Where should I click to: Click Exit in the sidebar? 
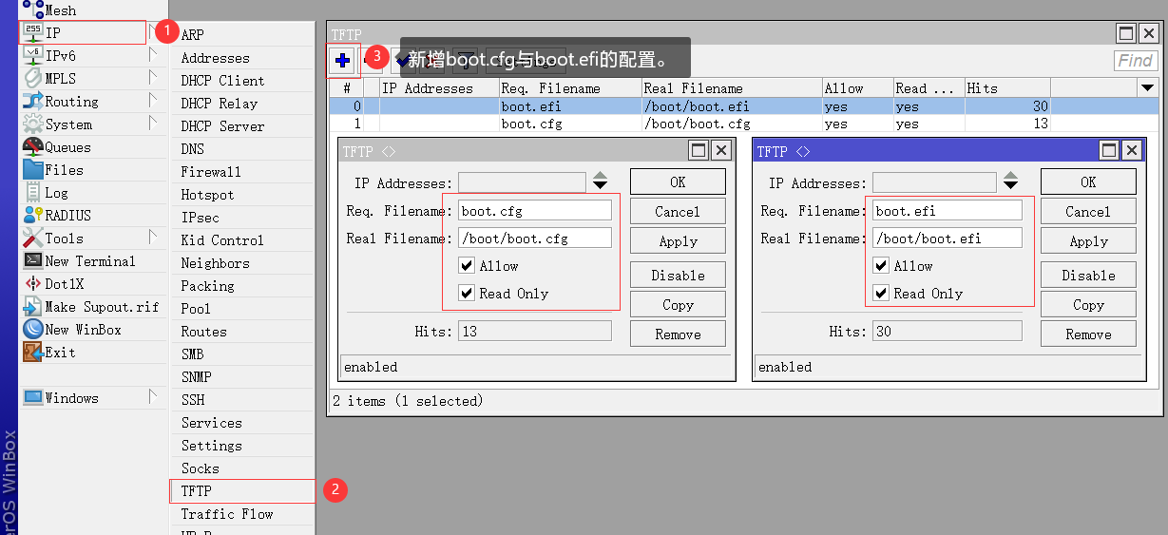pos(59,353)
